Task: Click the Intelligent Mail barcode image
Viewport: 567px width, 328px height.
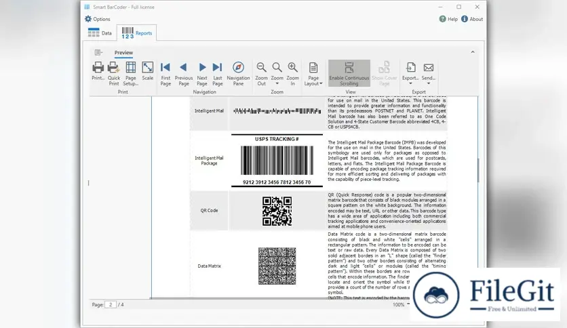Action: pyautogui.click(x=277, y=111)
